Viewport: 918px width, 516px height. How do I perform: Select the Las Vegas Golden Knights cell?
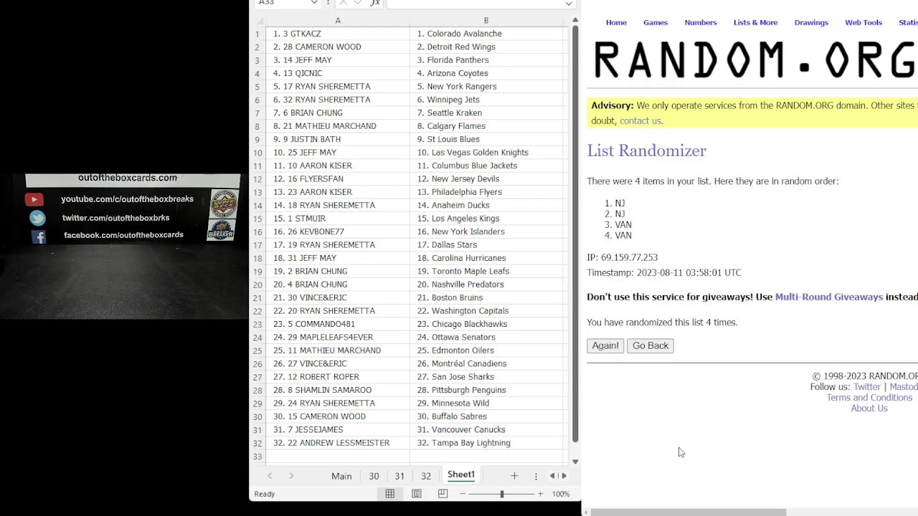486,153
